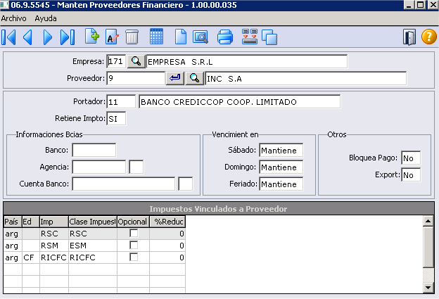Image resolution: width=439 pixels, height=299 pixels.
Task: Toggle Opcional checkbox in the RSM row
Action: 134,246
